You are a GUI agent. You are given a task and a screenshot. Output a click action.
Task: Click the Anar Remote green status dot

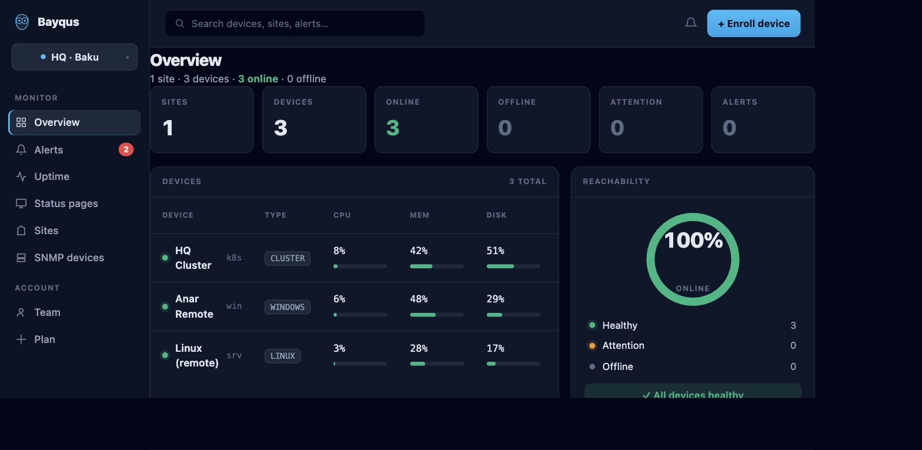[165, 306]
